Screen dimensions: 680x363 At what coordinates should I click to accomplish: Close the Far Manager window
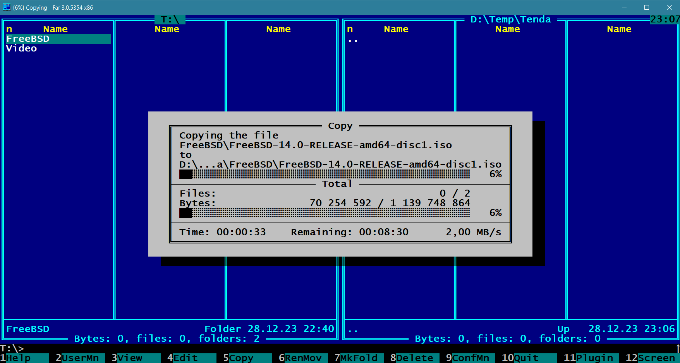[x=669, y=7]
